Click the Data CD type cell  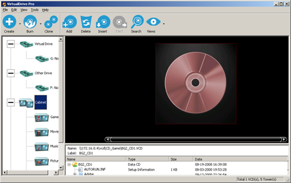coord(134,165)
